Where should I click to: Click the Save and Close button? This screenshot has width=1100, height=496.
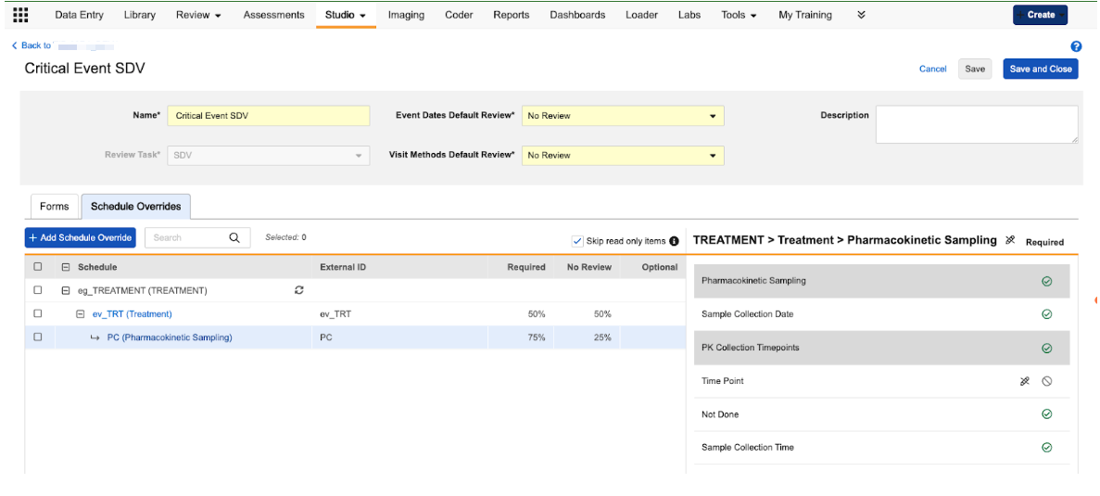1040,69
